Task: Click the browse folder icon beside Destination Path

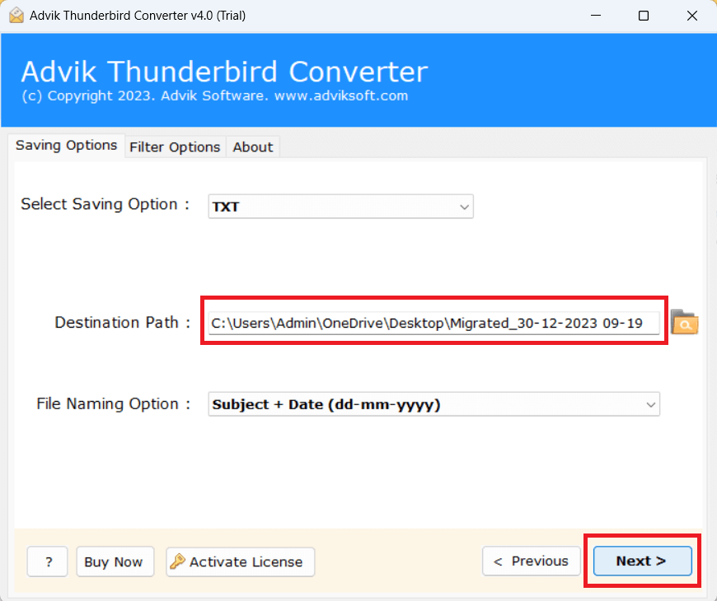Action: click(684, 322)
